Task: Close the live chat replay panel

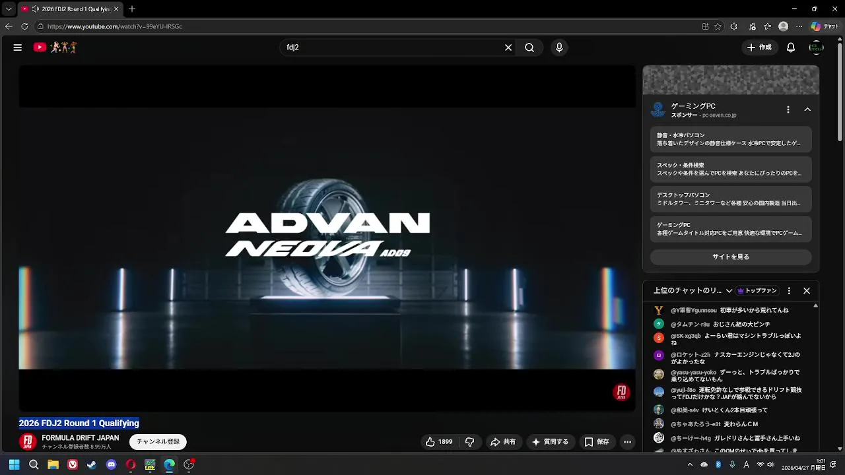Action: [x=807, y=291]
